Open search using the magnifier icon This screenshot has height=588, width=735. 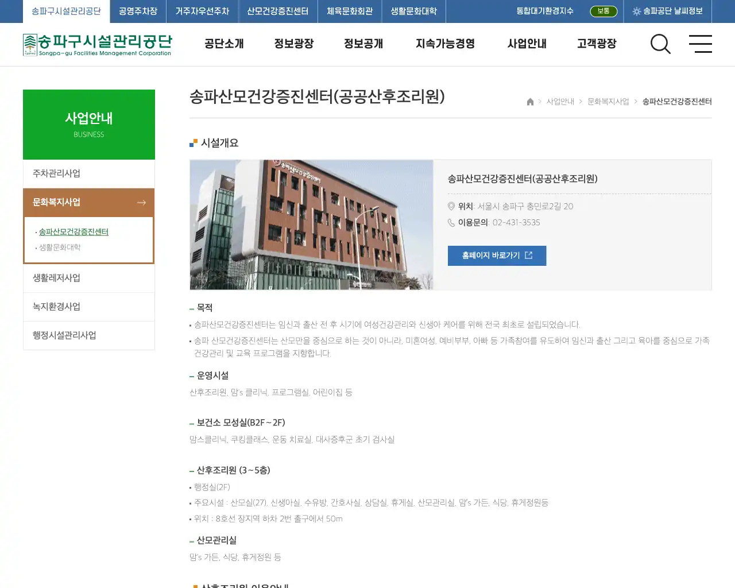click(x=660, y=44)
